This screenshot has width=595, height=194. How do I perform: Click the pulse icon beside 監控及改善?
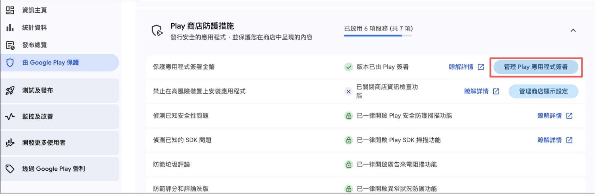coord(10,116)
